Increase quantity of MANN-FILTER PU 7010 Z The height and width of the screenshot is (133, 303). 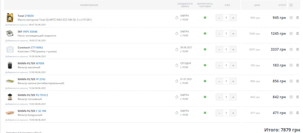(233, 97)
